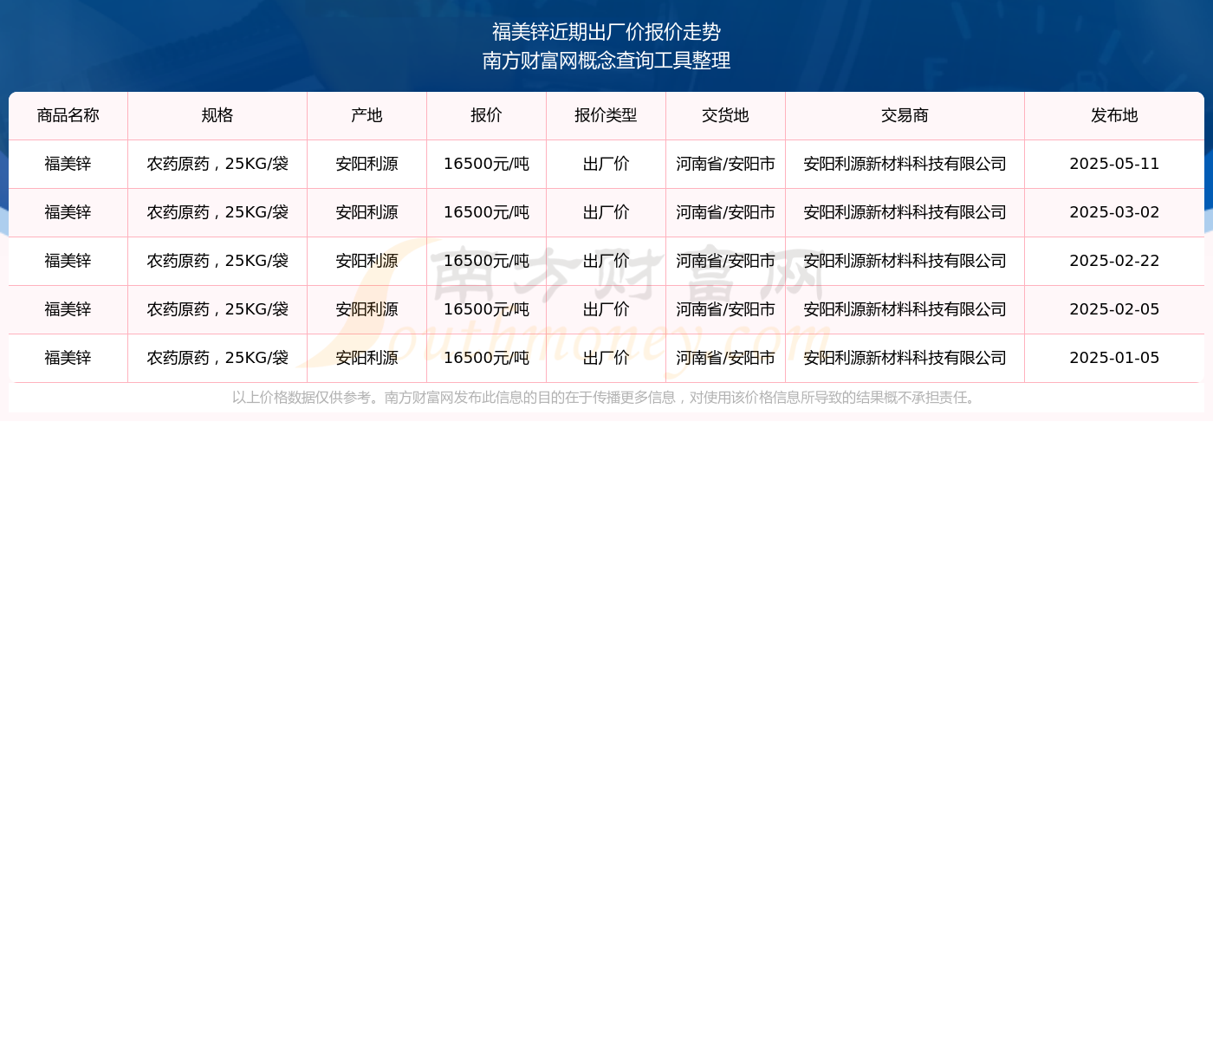The image size is (1213, 1044).
Task: Click the 报价类型 column header
Action: coord(606,116)
